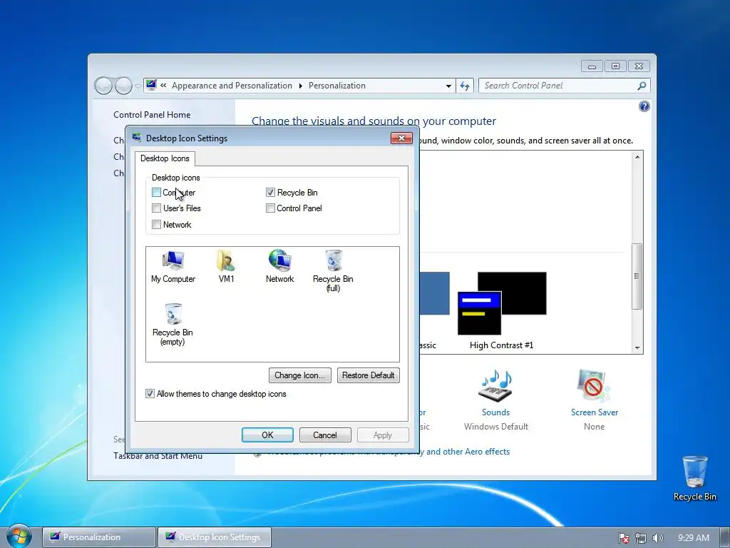Select the Recycle Bin (full) icon
This screenshot has height=548, width=730.
333,271
